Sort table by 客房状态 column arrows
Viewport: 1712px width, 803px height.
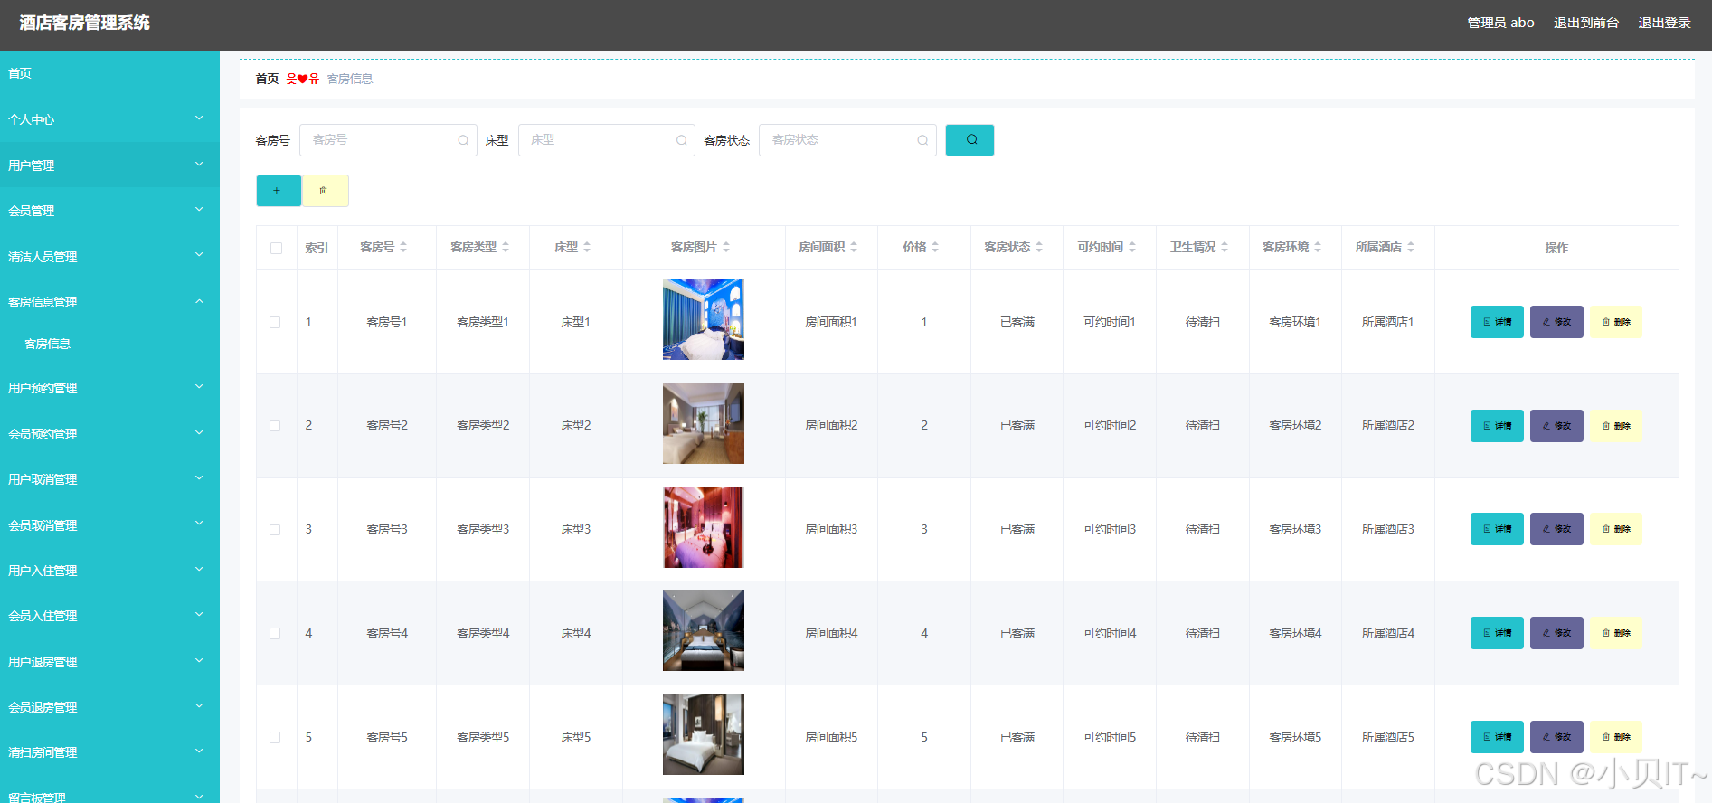[1039, 247]
